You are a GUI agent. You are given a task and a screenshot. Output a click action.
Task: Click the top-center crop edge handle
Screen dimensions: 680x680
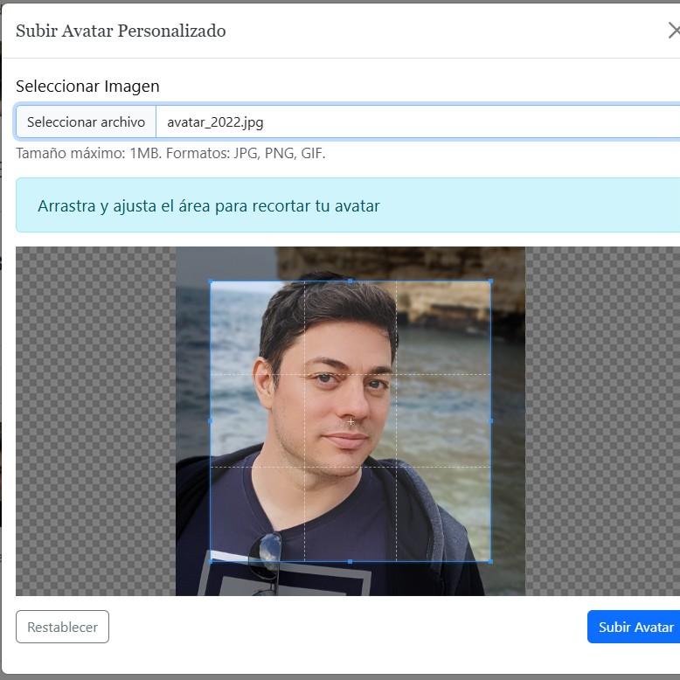pyautogui.click(x=350, y=281)
